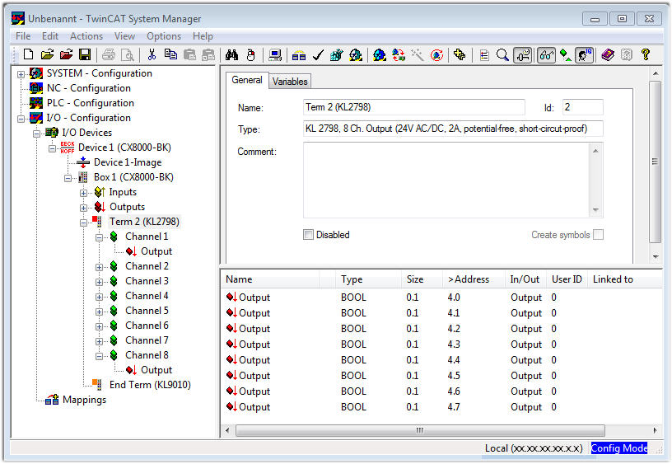Viewport: 672px width, 464px height.
Task: Click the magnifier Search toolbar icon
Action: coord(502,55)
